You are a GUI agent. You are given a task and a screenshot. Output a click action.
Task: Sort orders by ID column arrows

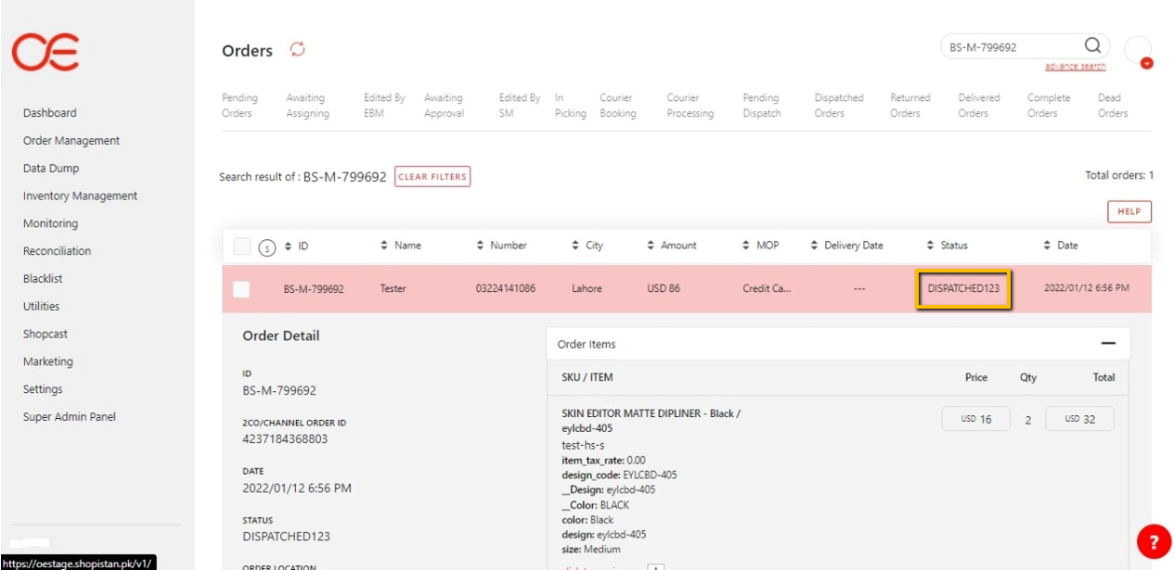(289, 246)
